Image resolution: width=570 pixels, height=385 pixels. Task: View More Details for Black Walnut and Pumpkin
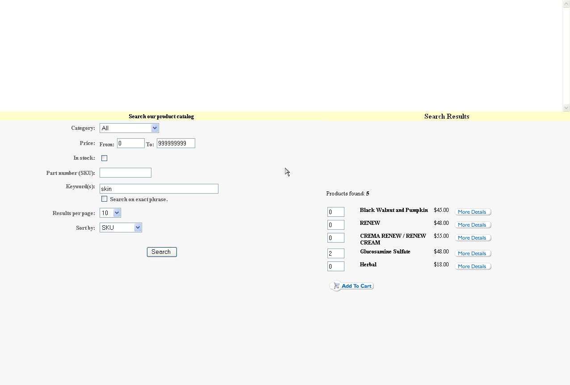coord(473,212)
